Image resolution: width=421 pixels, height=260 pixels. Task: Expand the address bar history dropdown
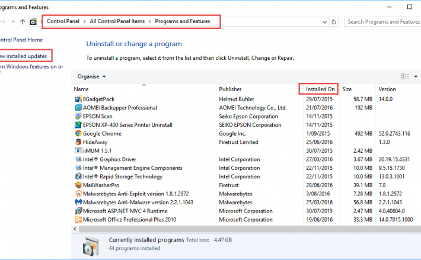point(324,22)
